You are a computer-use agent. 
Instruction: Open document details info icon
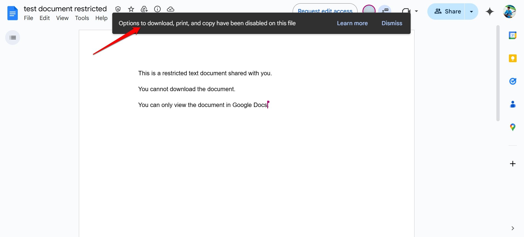(157, 9)
